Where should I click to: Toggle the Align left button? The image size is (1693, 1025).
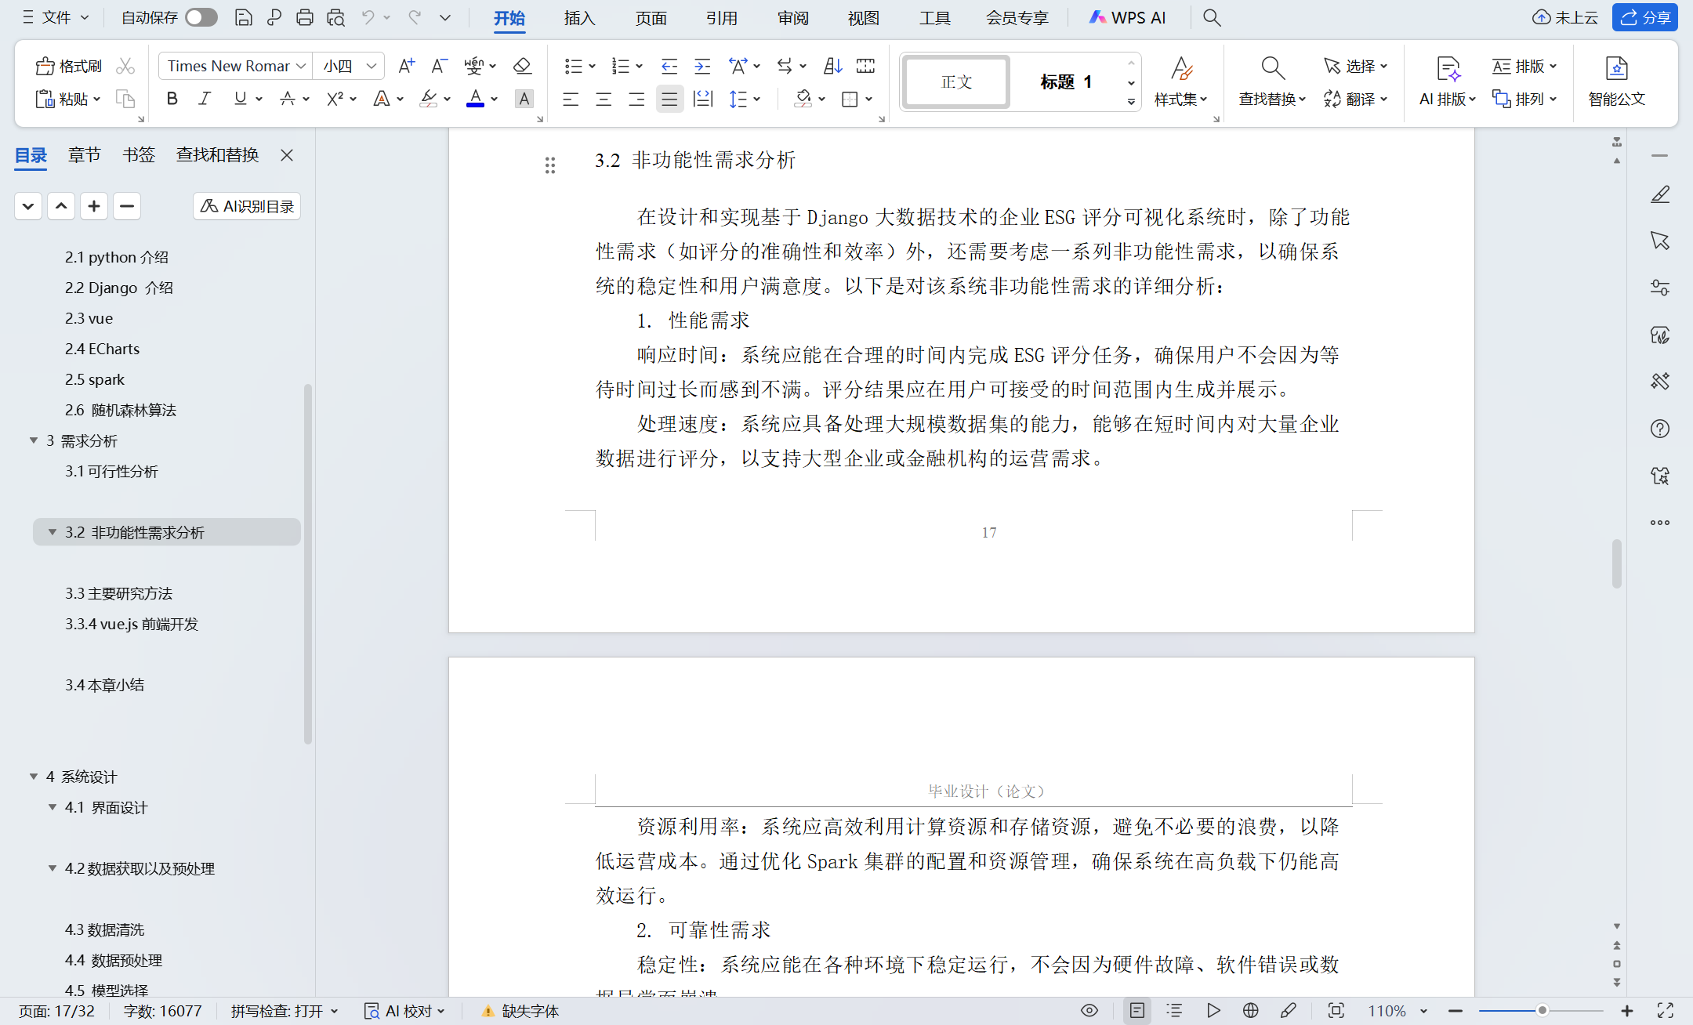coord(571,99)
